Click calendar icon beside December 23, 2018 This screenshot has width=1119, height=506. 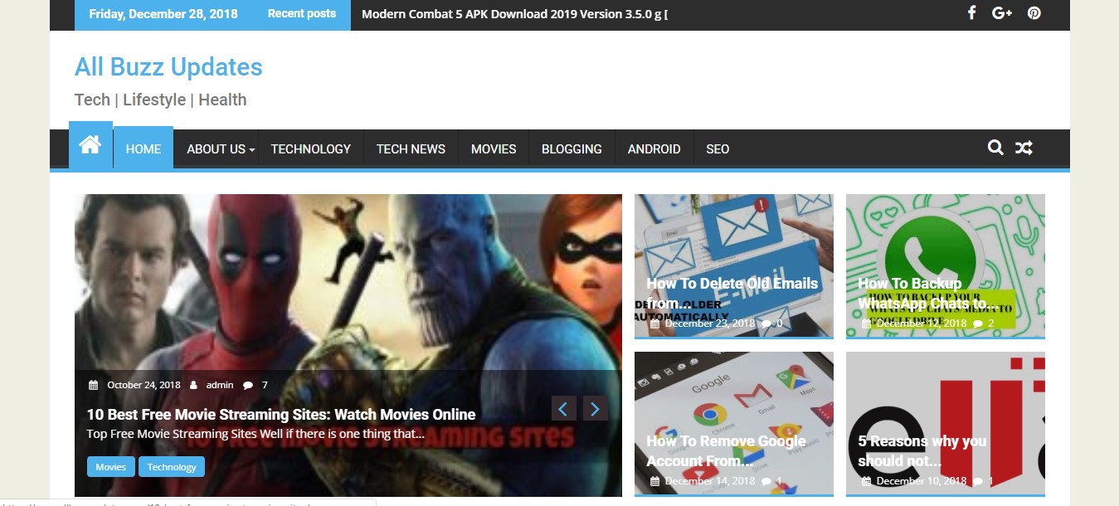654,324
